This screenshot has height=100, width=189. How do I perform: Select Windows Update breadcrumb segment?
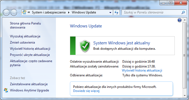point(84,12)
